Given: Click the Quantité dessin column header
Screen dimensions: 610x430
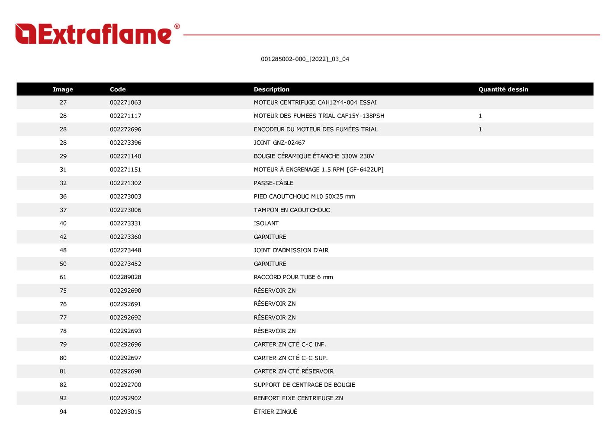Looking at the screenshot, I should click(503, 89).
